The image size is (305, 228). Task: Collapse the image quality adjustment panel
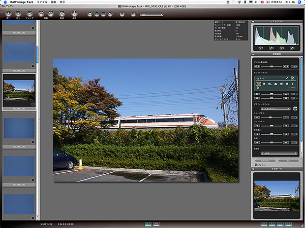[253, 54]
